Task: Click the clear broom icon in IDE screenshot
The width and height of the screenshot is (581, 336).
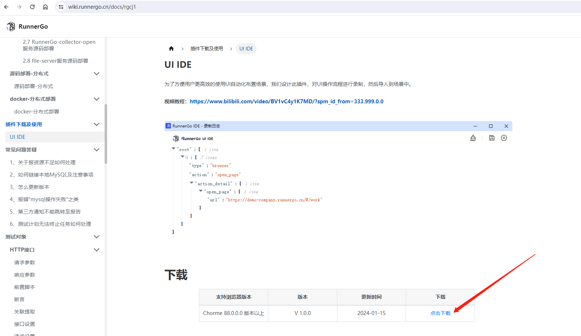Action: pyautogui.click(x=473, y=138)
